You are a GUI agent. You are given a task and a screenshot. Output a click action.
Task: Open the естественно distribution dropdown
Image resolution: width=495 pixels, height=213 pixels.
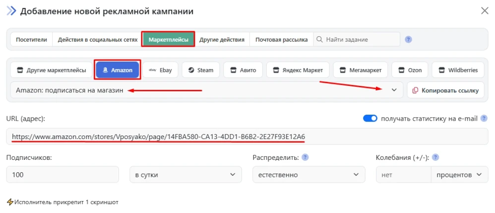[x=309, y=174]
